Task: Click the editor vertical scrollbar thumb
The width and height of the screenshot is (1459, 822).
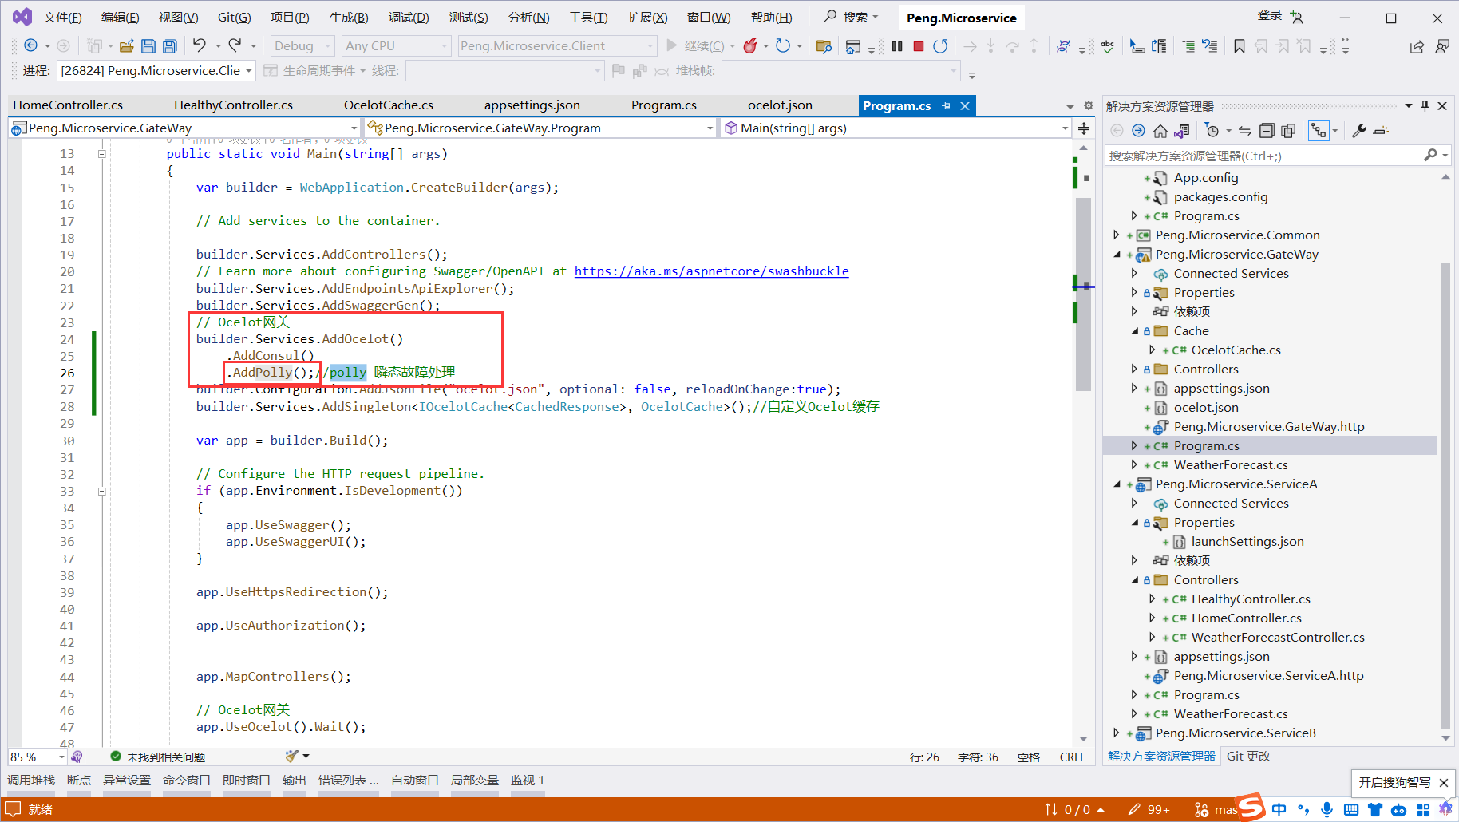Action: [1083, 294]
